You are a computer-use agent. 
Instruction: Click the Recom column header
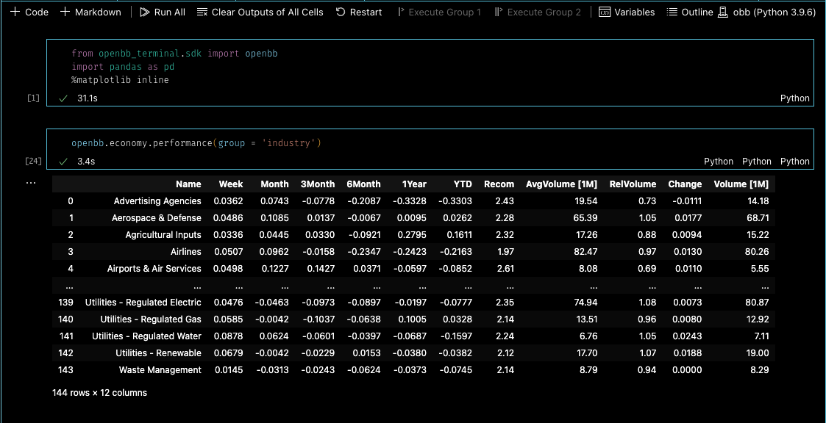(x=499, y=184)
